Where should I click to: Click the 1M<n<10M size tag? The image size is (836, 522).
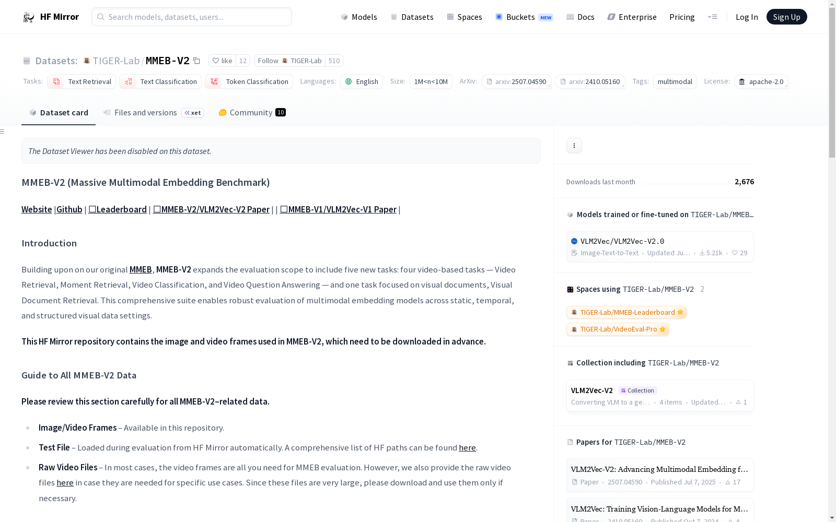(x=431, y=81)
